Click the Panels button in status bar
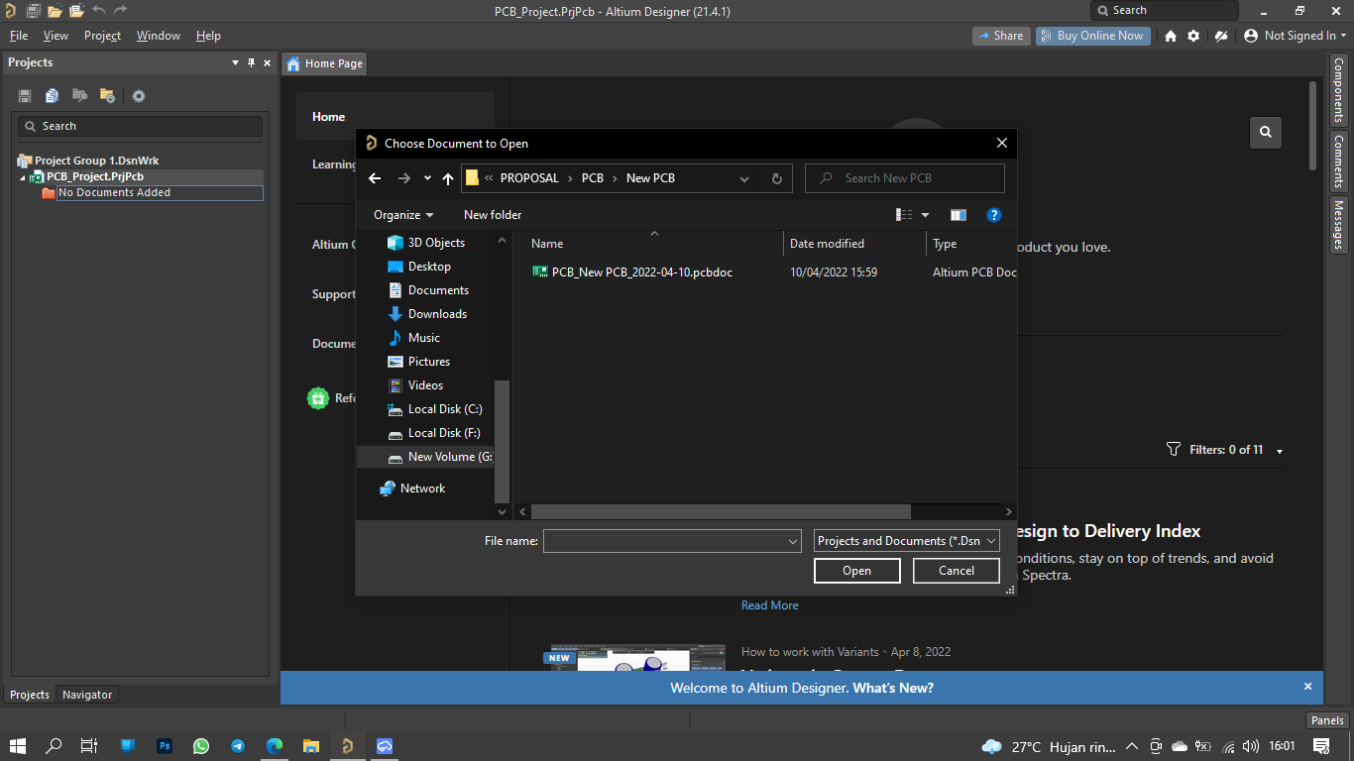Viewport: 1354px width, 761px height. pos(1327,720)
